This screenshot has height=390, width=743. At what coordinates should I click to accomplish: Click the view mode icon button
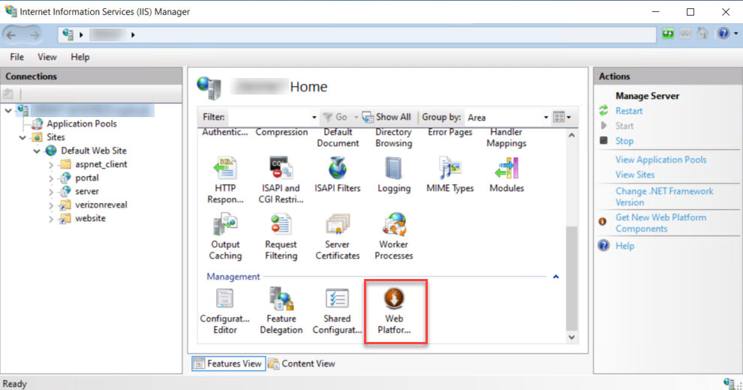tap(559, 117)
